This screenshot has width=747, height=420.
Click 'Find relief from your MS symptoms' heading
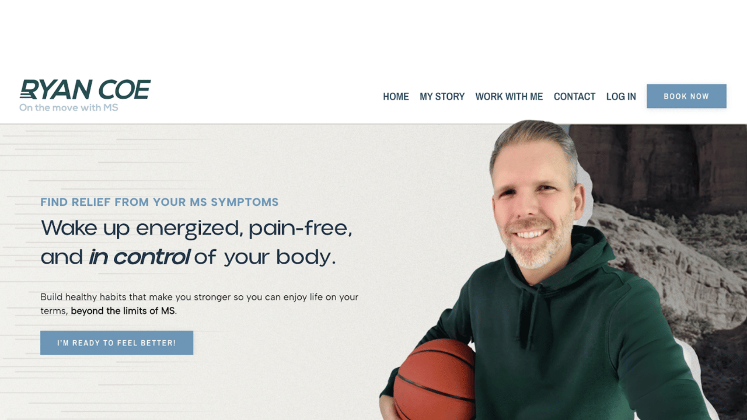coord(159,202)
